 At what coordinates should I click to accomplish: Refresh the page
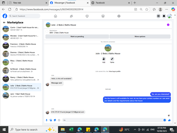10,9
